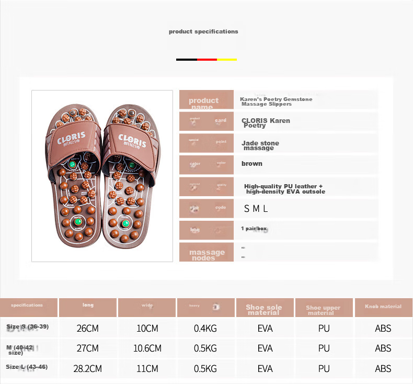Click the 'Shoe upper material' header
Viewport: 413px width, 384px height.
click(x=324, y=308)
